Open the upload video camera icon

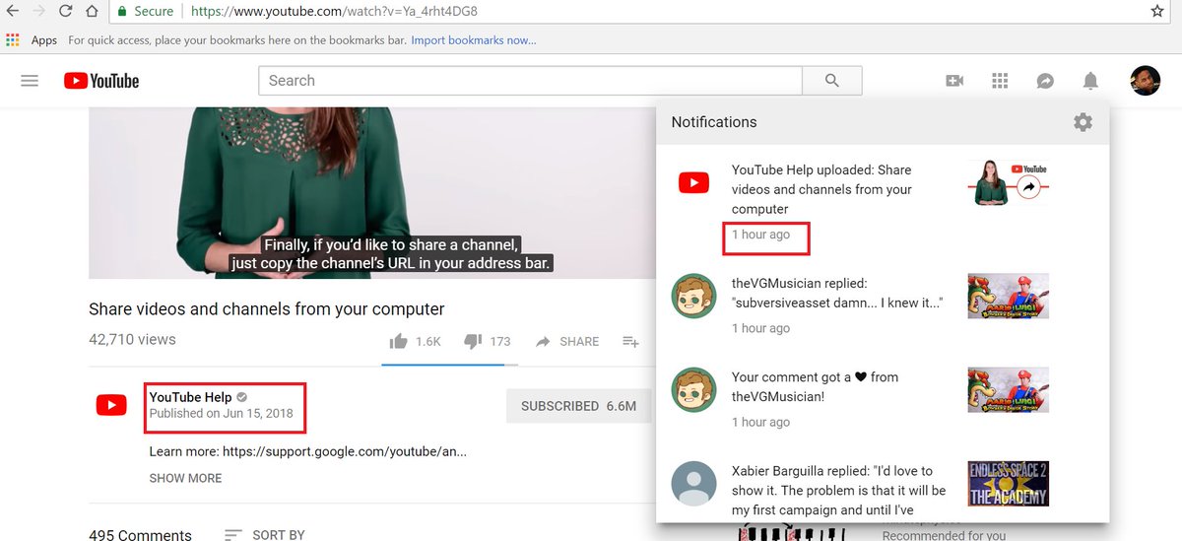954,81
